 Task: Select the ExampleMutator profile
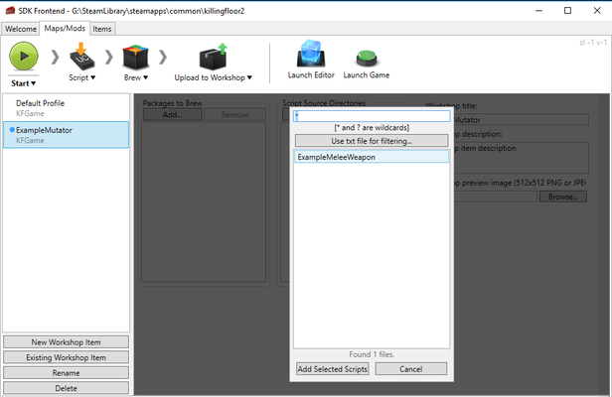click(x=66, y=135)
